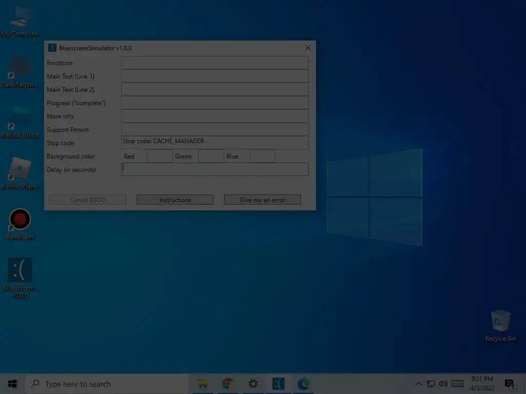Screen dimensions: 526x394
Task: Open the Bluescreen v1.0.0 desktop icon
Action: (20, 278)
